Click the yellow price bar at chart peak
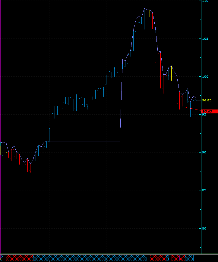Viewport: 218px width, 262px height. (150, 13)
